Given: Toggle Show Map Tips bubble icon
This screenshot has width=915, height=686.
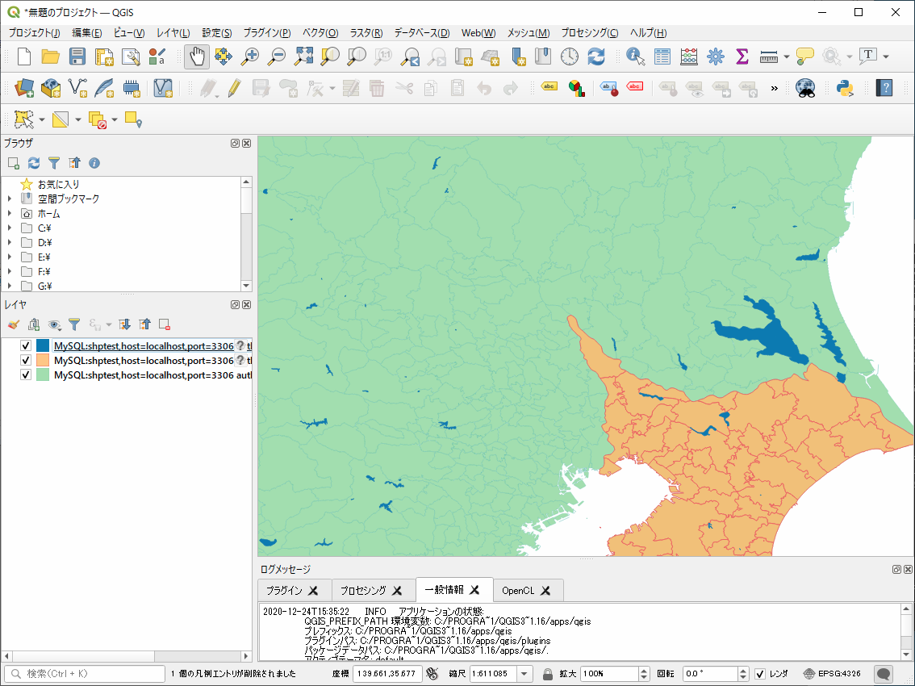Looking at the screenshot, I should click(804, 56).
